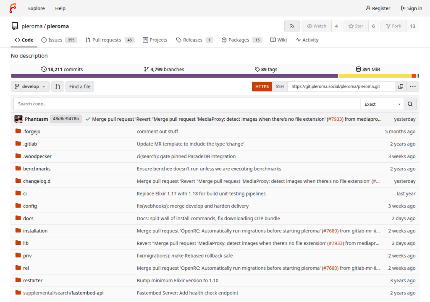Click the green commit status checkmark
The image size is (430, 302).
coord(88,119)
